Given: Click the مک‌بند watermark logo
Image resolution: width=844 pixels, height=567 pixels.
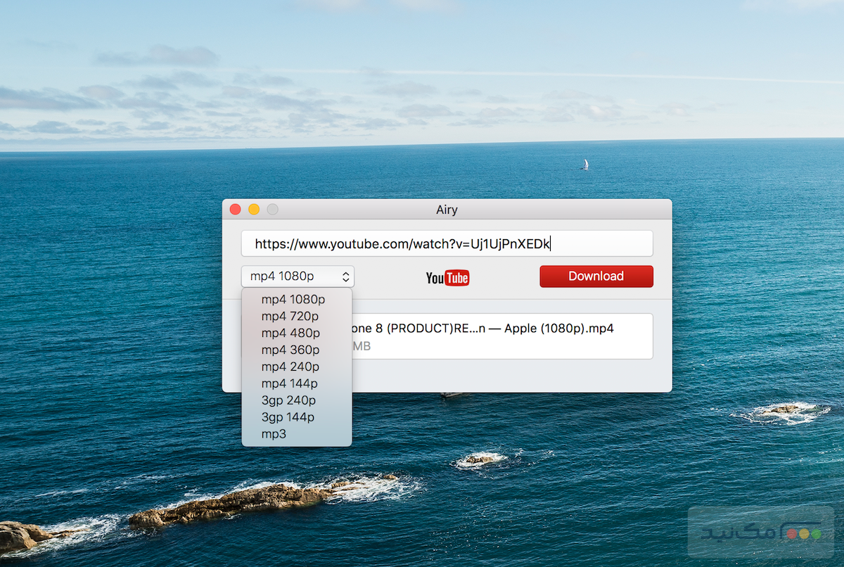Looking at the screenshot, I should click(x=763, y=533).
